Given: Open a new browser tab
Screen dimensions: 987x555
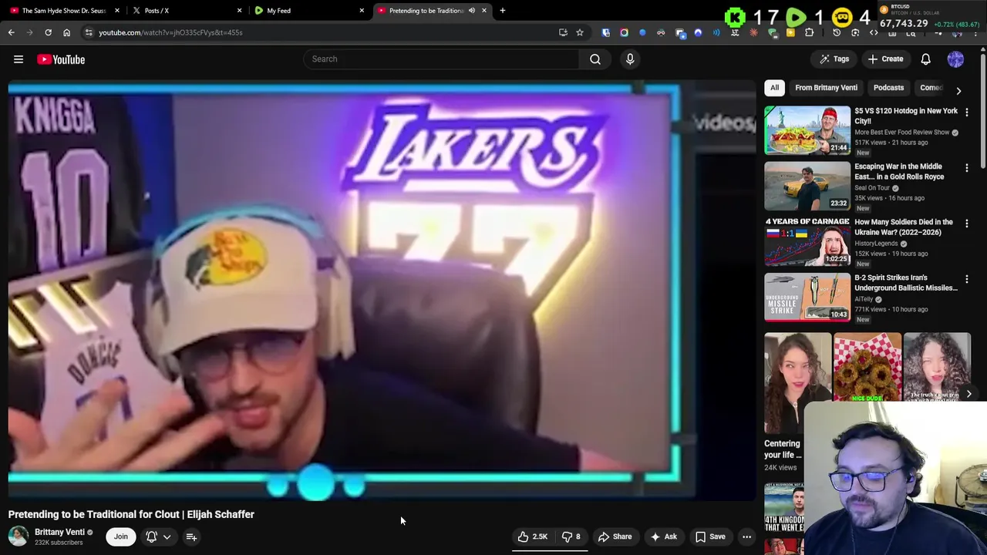Looking at the screenshot, I should pyautogui.click(x=502, y=11).
